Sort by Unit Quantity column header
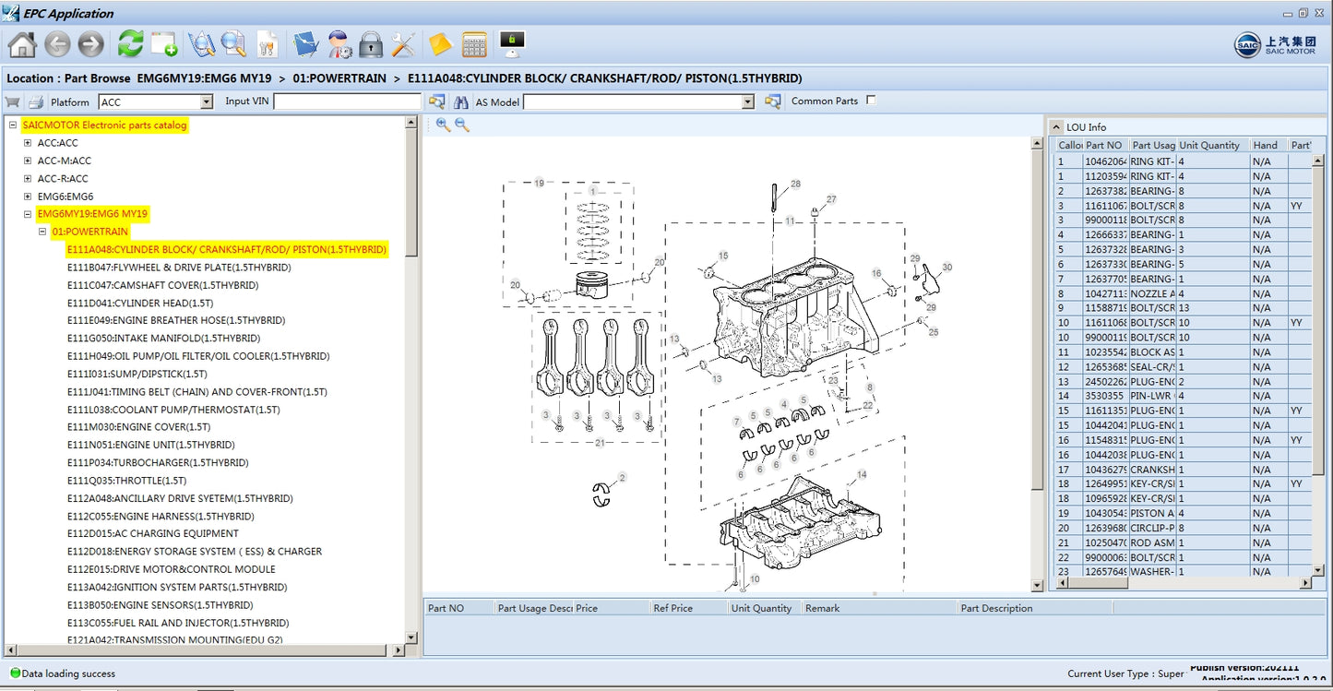 click(x=1209, y=145)
